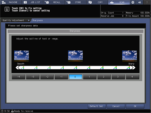Click the arrow after Quality Adjustment
The width and height of the screenshot is (151, 113).
tap(29, 20)
